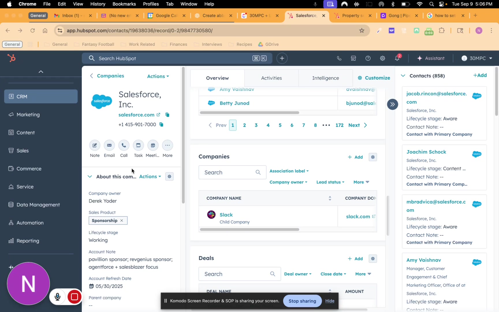Open Chrome extensions puzzle icon
This screenshot has height=312, width=499.
442,30
